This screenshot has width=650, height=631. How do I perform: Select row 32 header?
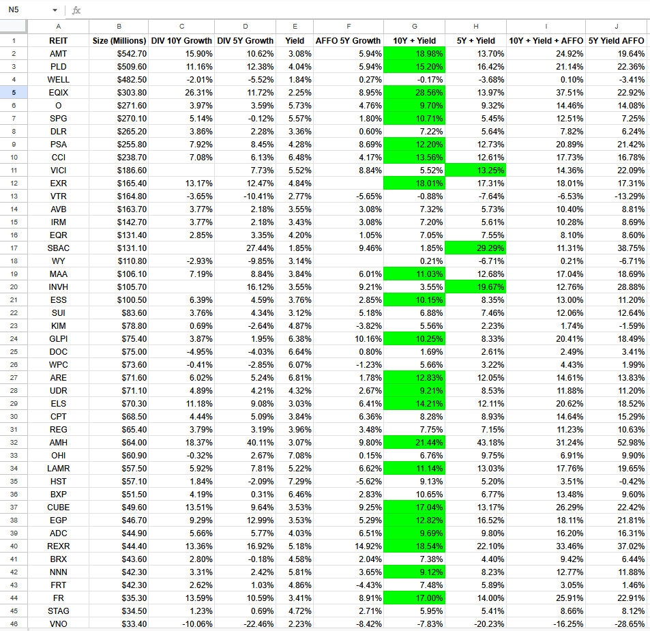click(14, 442)
